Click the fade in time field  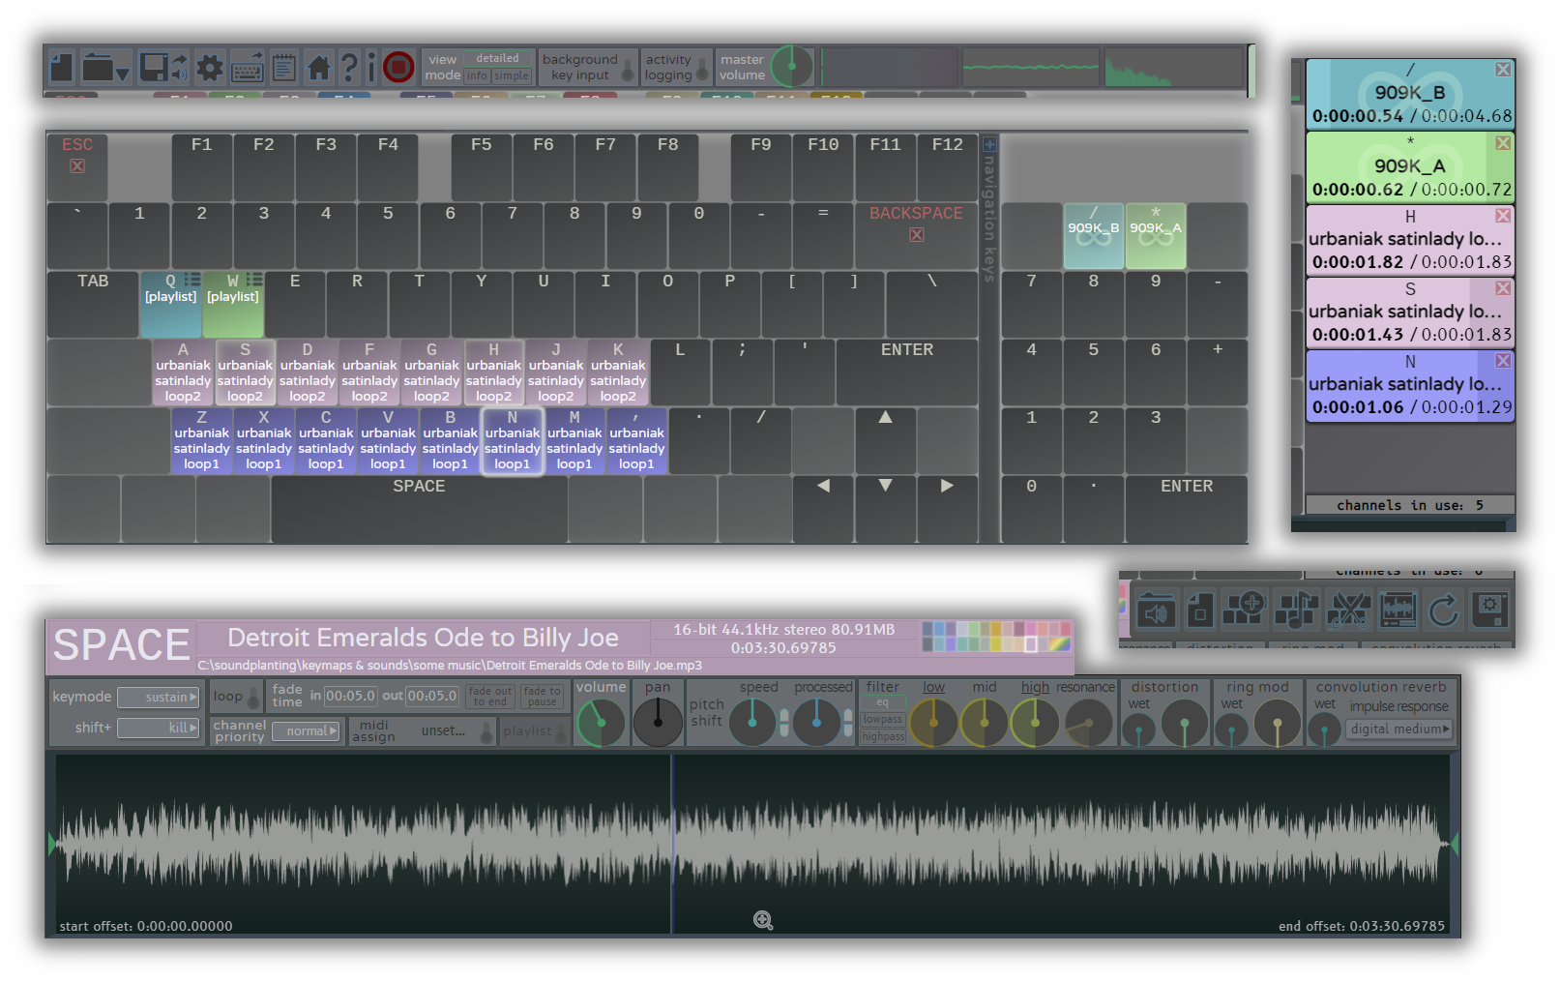click(349, 696)
